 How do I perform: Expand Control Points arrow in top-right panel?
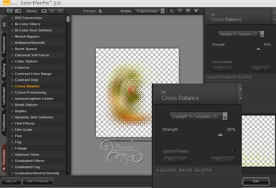(269, 62)
